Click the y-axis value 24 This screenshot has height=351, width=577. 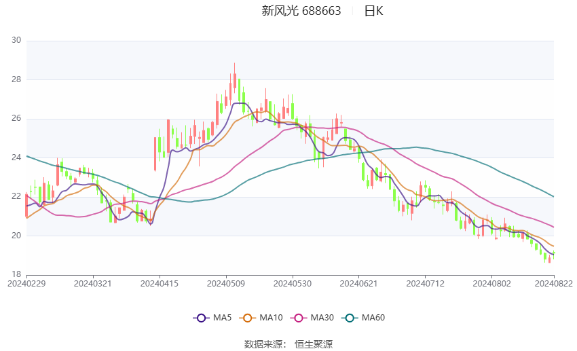click(16, 158)
